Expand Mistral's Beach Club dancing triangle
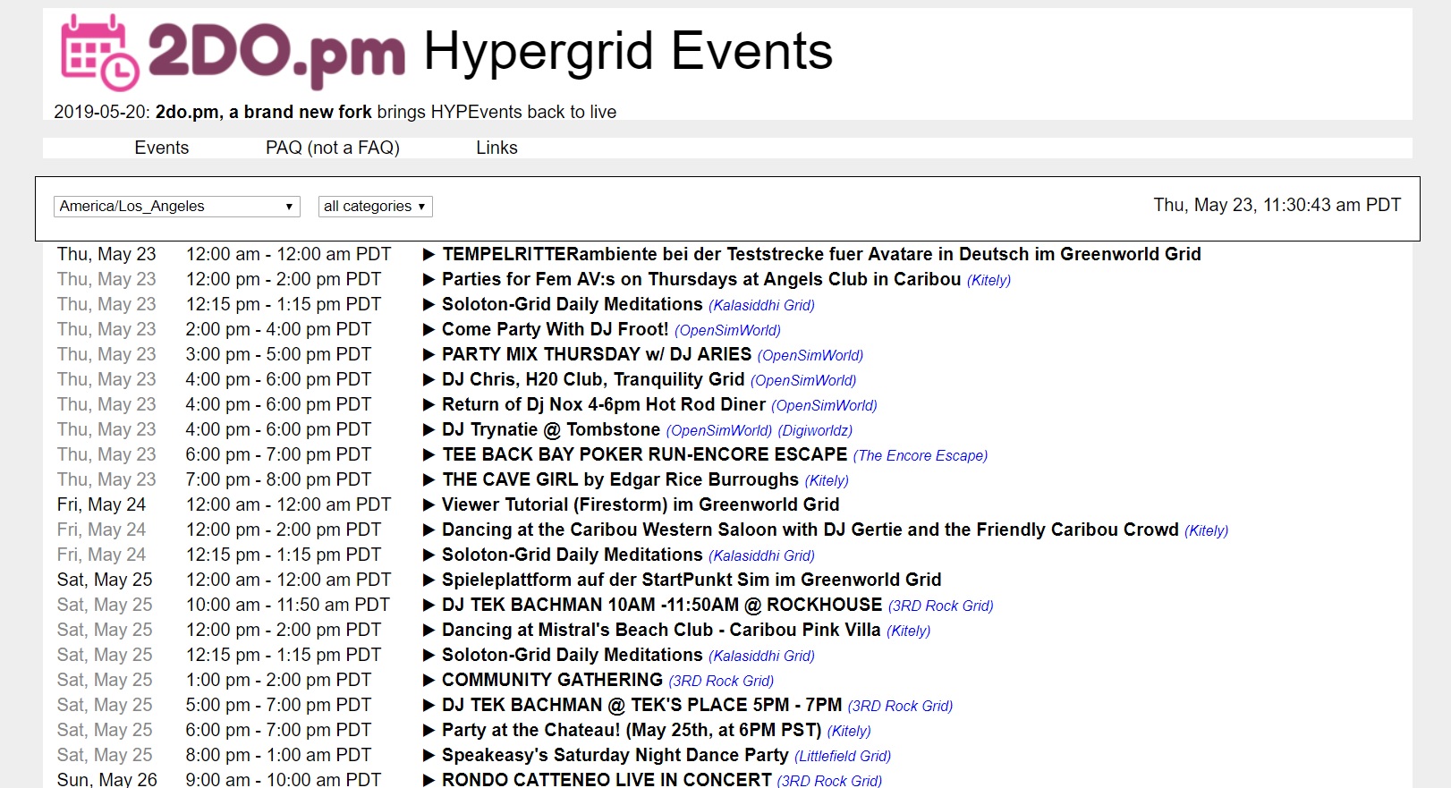This screenshot has width=1451, height=788. pyautogui.click(x=429, y=631)
